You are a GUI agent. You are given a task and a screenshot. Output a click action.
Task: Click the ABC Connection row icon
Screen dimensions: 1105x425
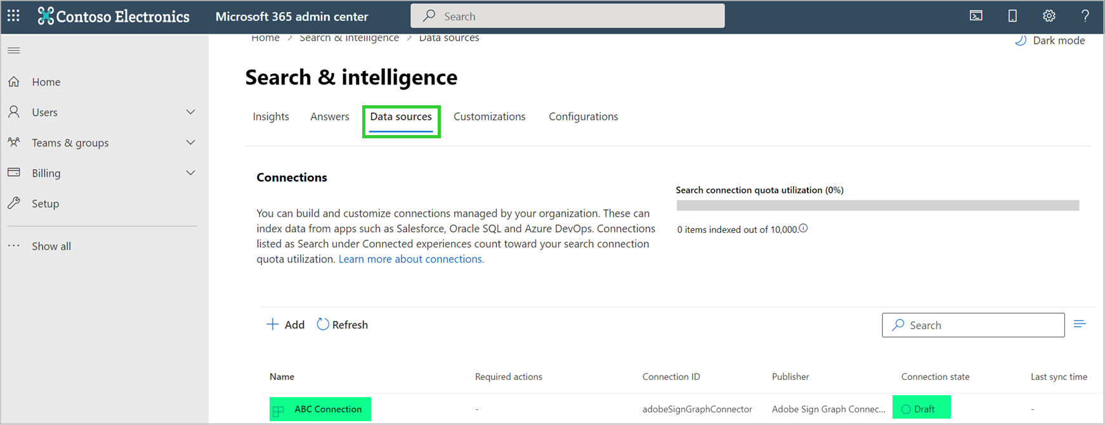278,411
